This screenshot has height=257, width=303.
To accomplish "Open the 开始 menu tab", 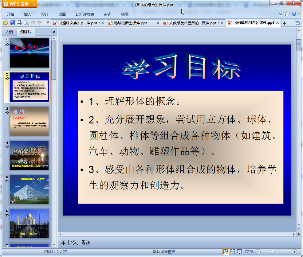I will click(x=10, y=14).
